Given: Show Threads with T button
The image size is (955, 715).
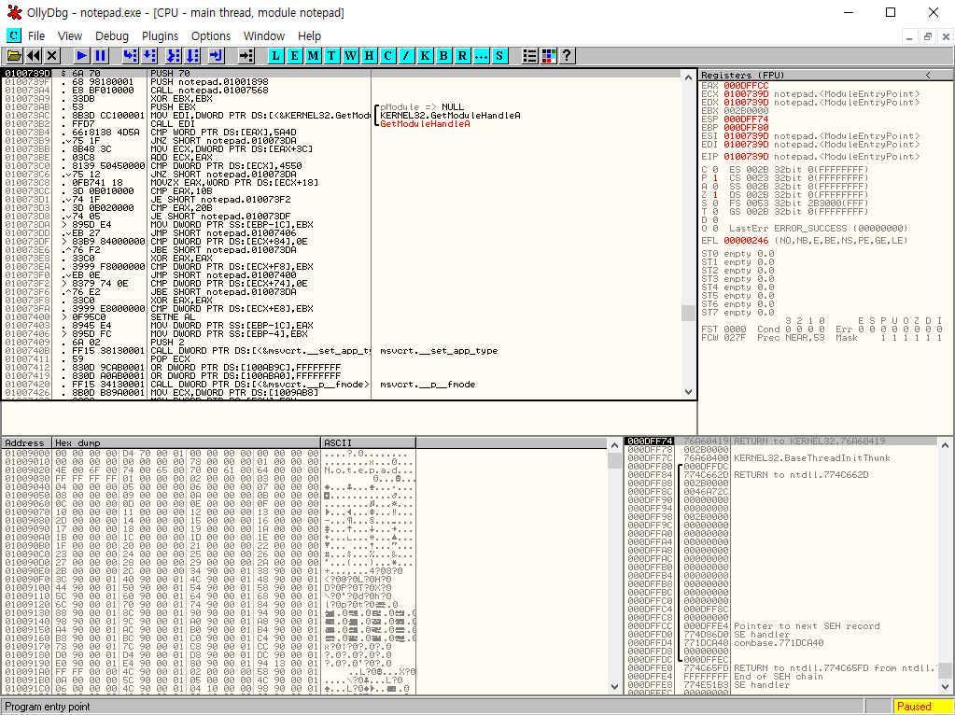Looking at the screenshot, I should coord(331,56).
